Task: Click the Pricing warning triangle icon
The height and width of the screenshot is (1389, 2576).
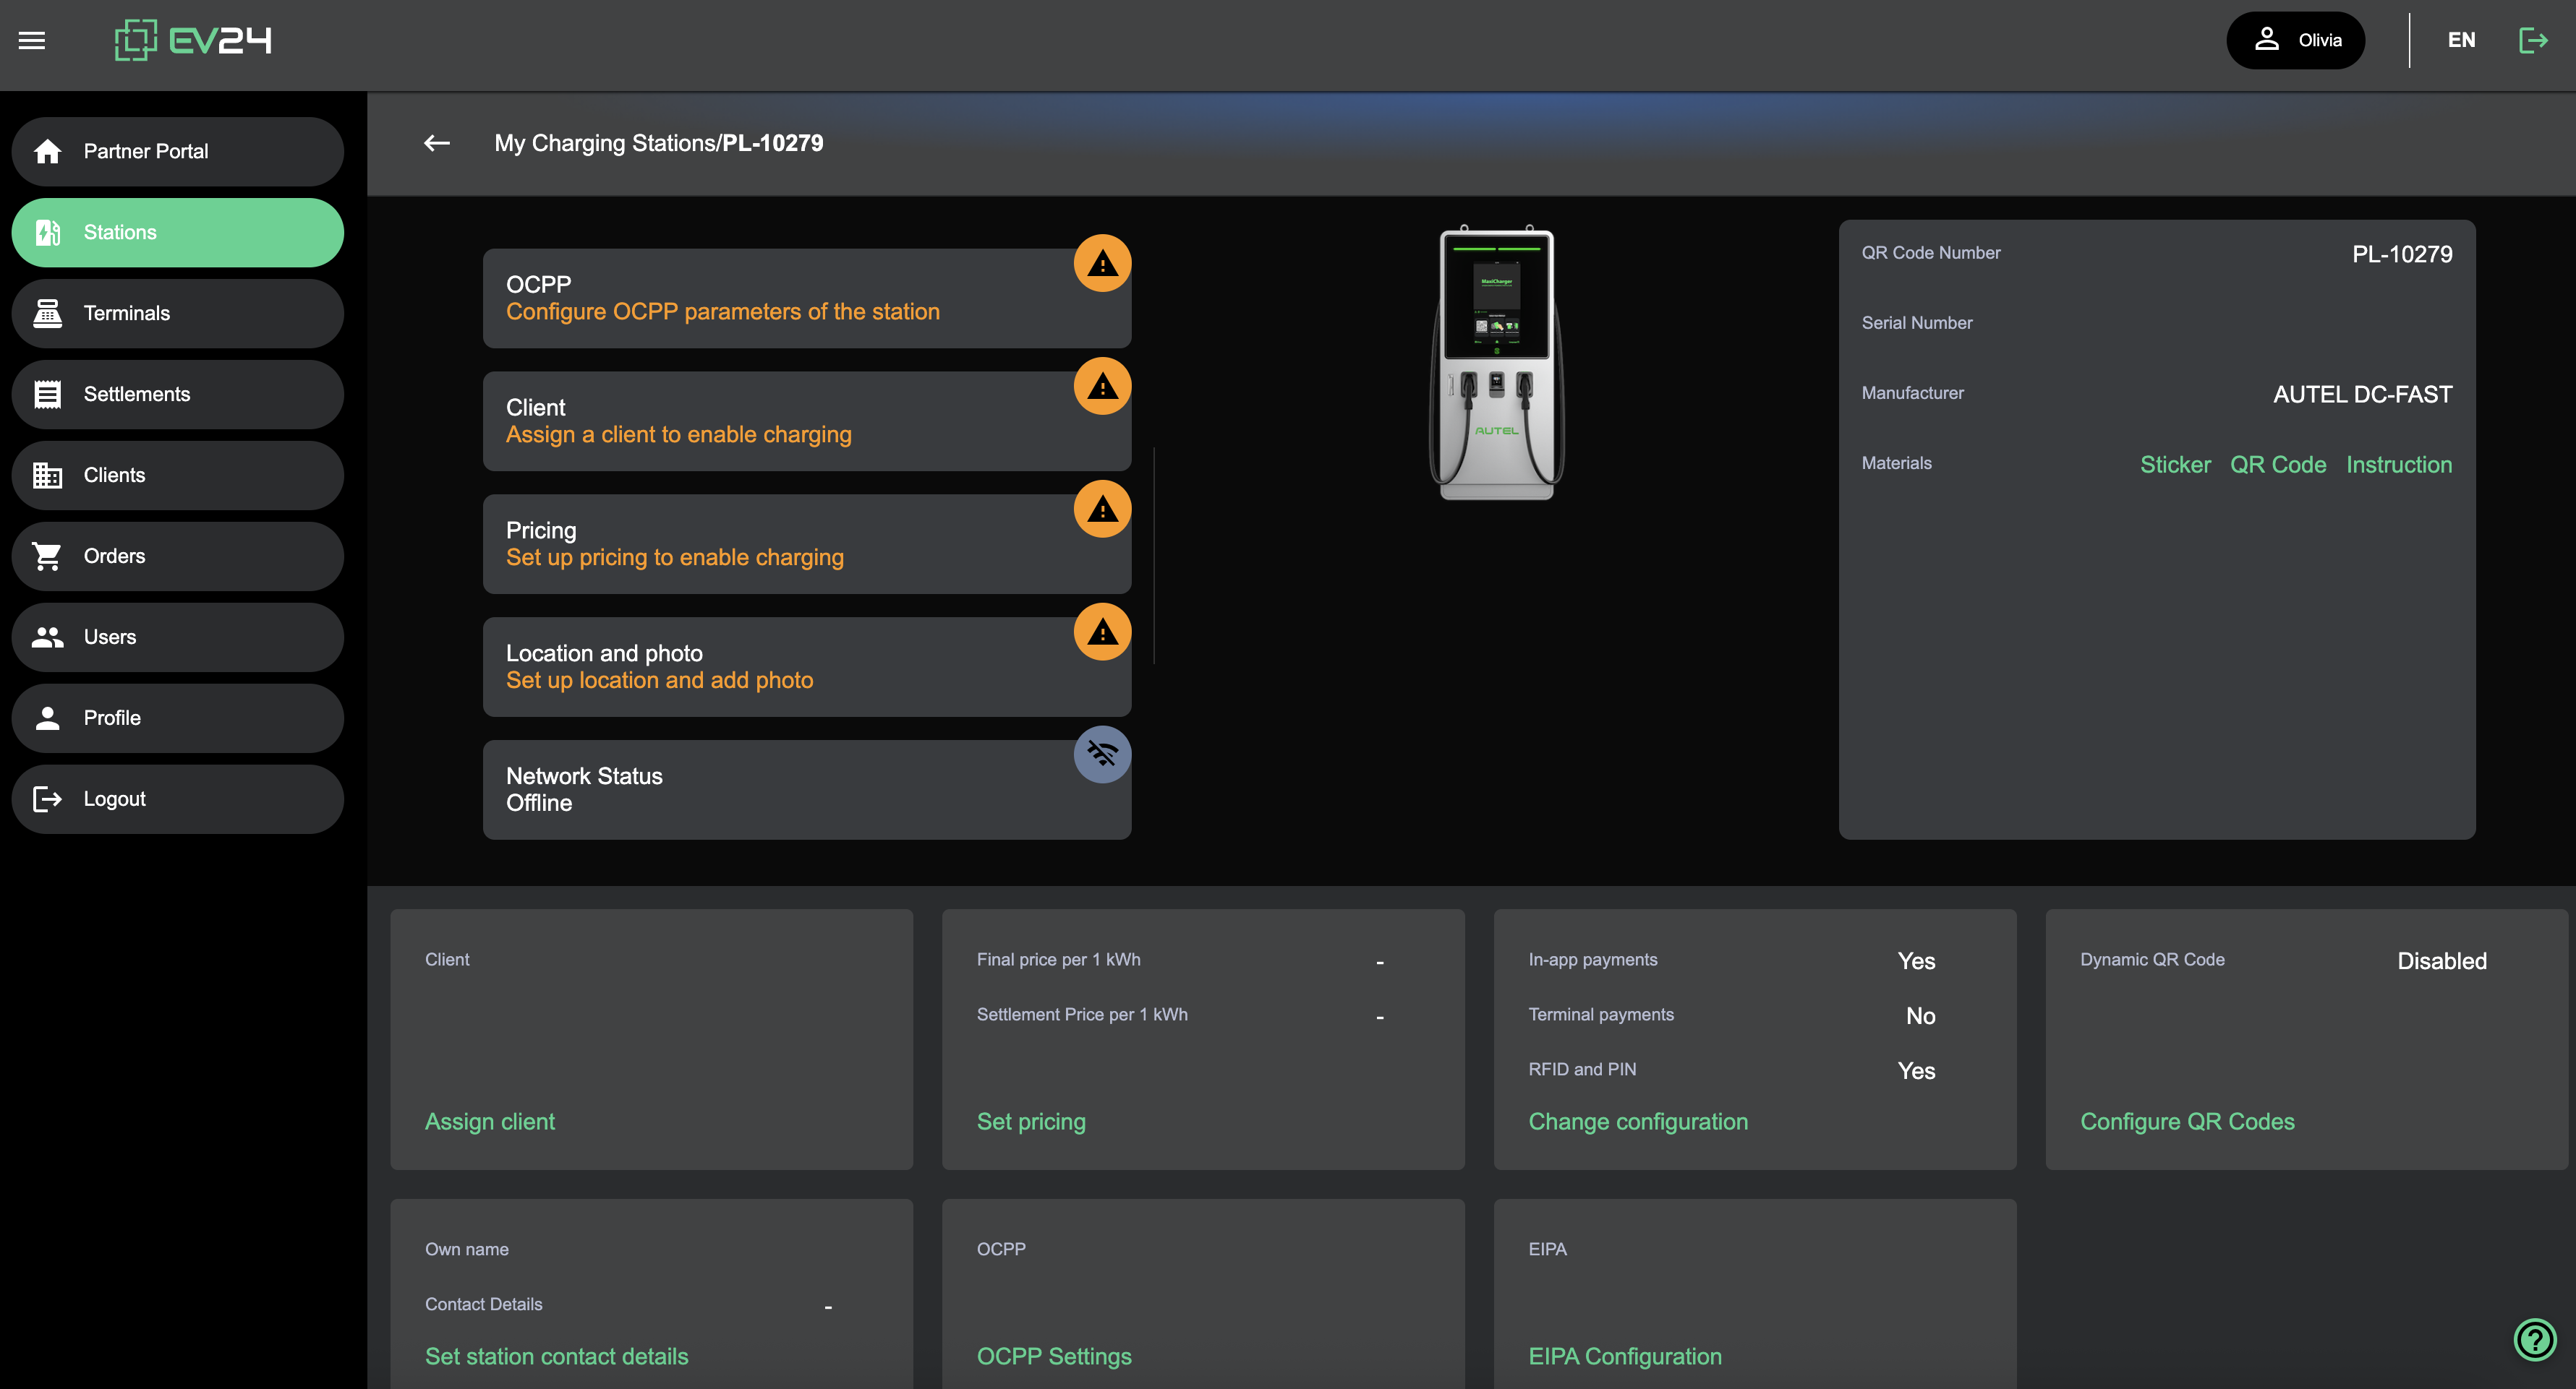Action: click(1102, 509)
